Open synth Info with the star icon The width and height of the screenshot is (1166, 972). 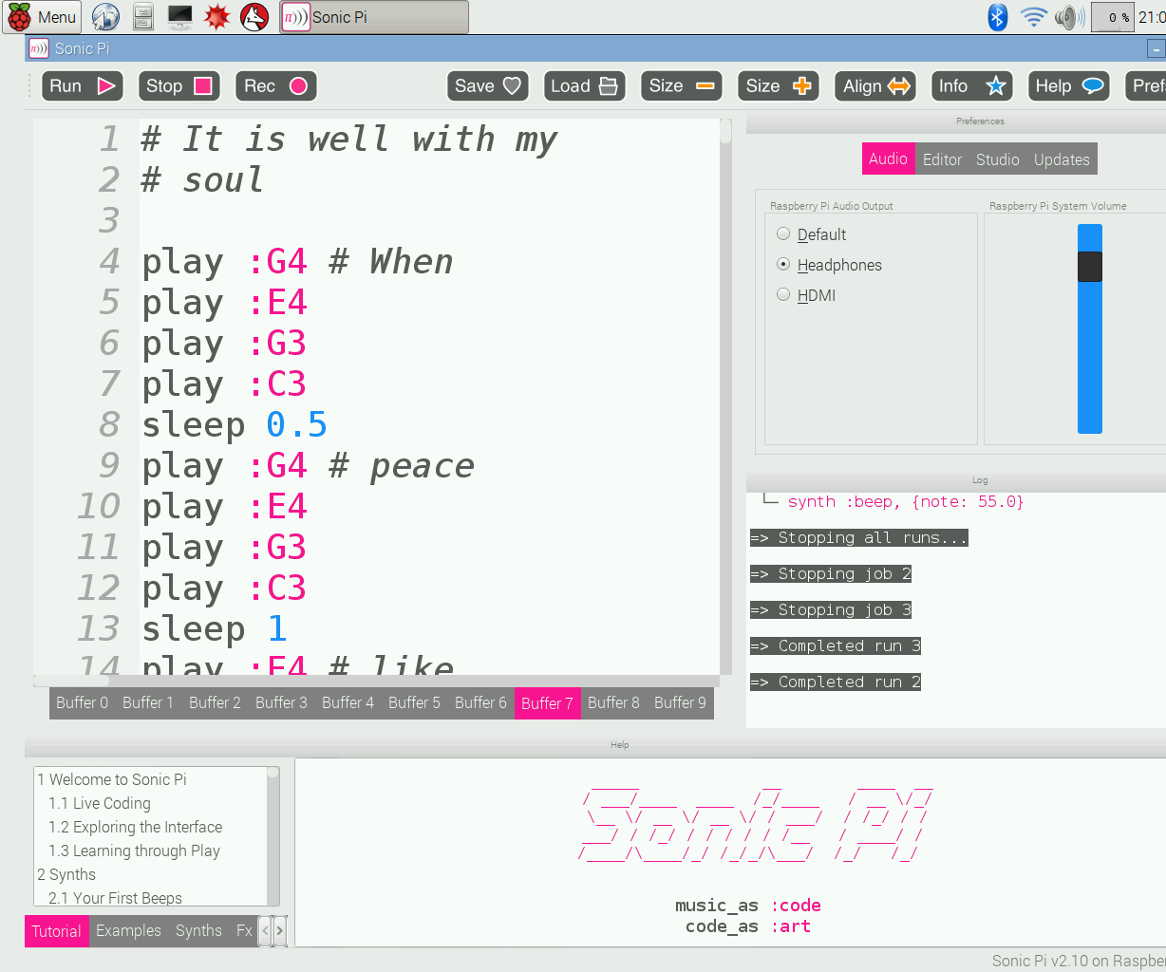(x=971, y=85)
